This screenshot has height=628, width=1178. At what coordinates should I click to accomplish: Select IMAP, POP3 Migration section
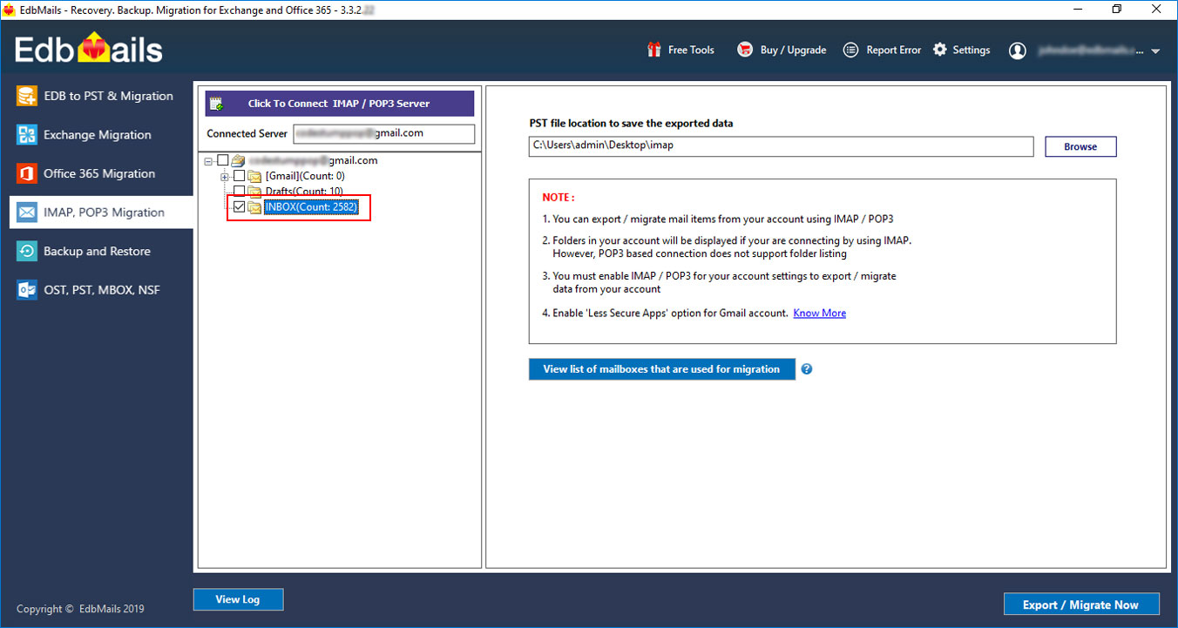(x=101, y=213)
